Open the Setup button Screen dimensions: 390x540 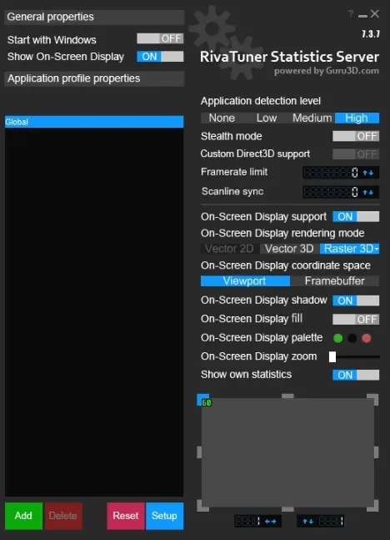(x=164, y=516)
